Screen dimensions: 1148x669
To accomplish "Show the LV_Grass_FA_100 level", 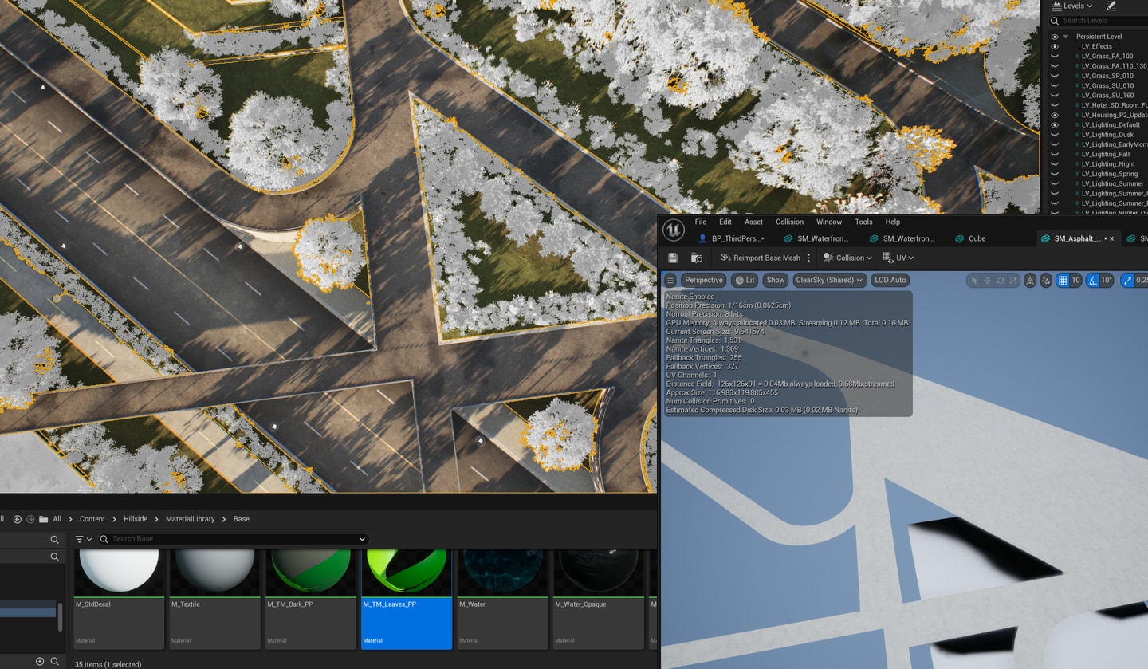I will 1055,57.
